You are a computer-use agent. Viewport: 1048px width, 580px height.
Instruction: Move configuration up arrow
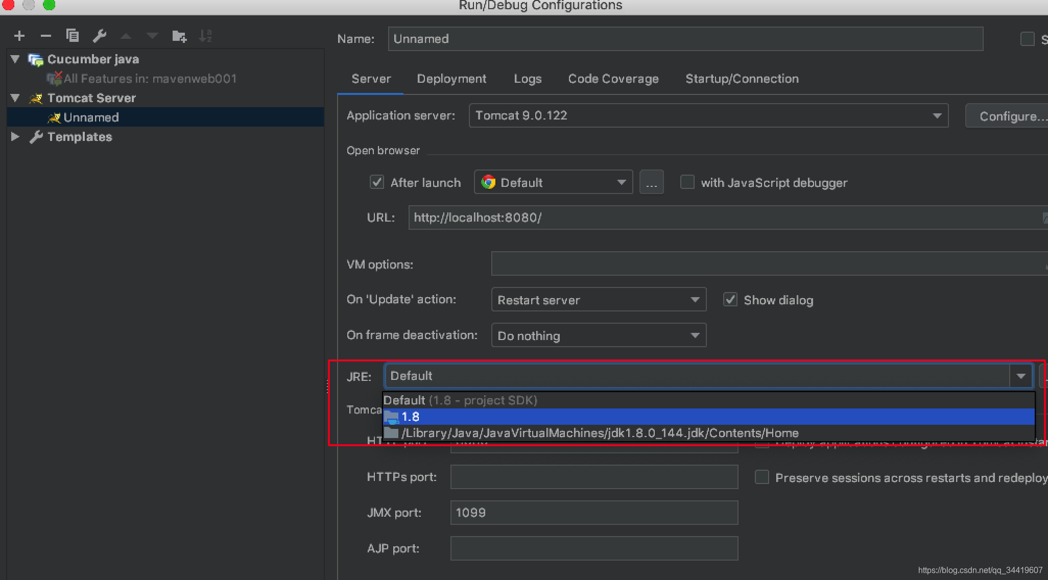click(x=126, y=36)
